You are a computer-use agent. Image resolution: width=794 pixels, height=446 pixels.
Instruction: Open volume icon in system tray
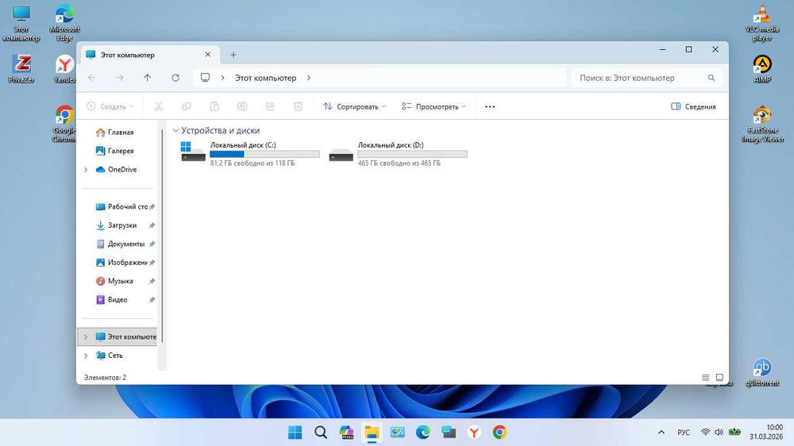pos(719,433)
